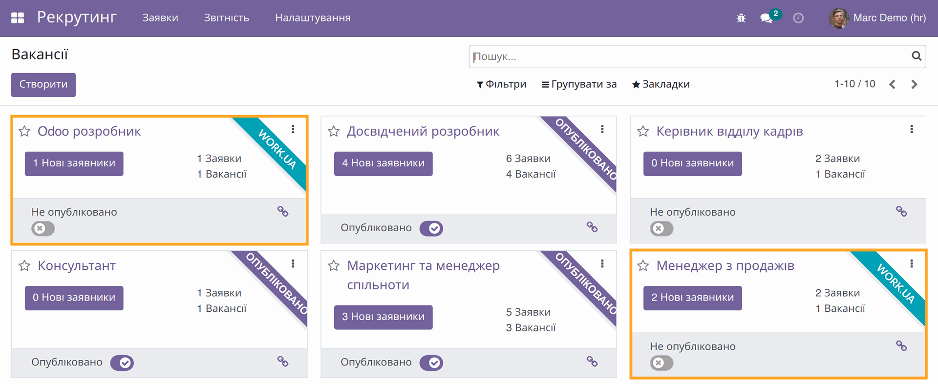Click the 1-10 / 10 pager counter
The height and width of the screenshot is (384, 938).
pos(855,84)
